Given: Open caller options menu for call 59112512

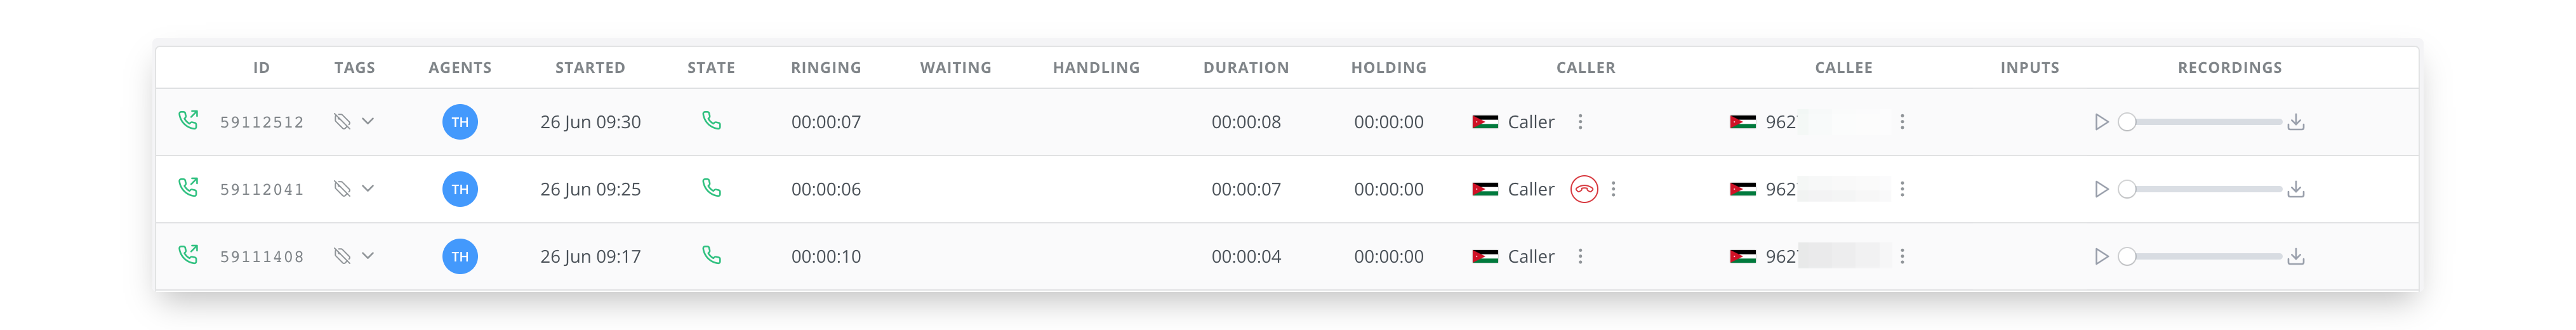Looking at the screenshot, I should coord(1580,122).
